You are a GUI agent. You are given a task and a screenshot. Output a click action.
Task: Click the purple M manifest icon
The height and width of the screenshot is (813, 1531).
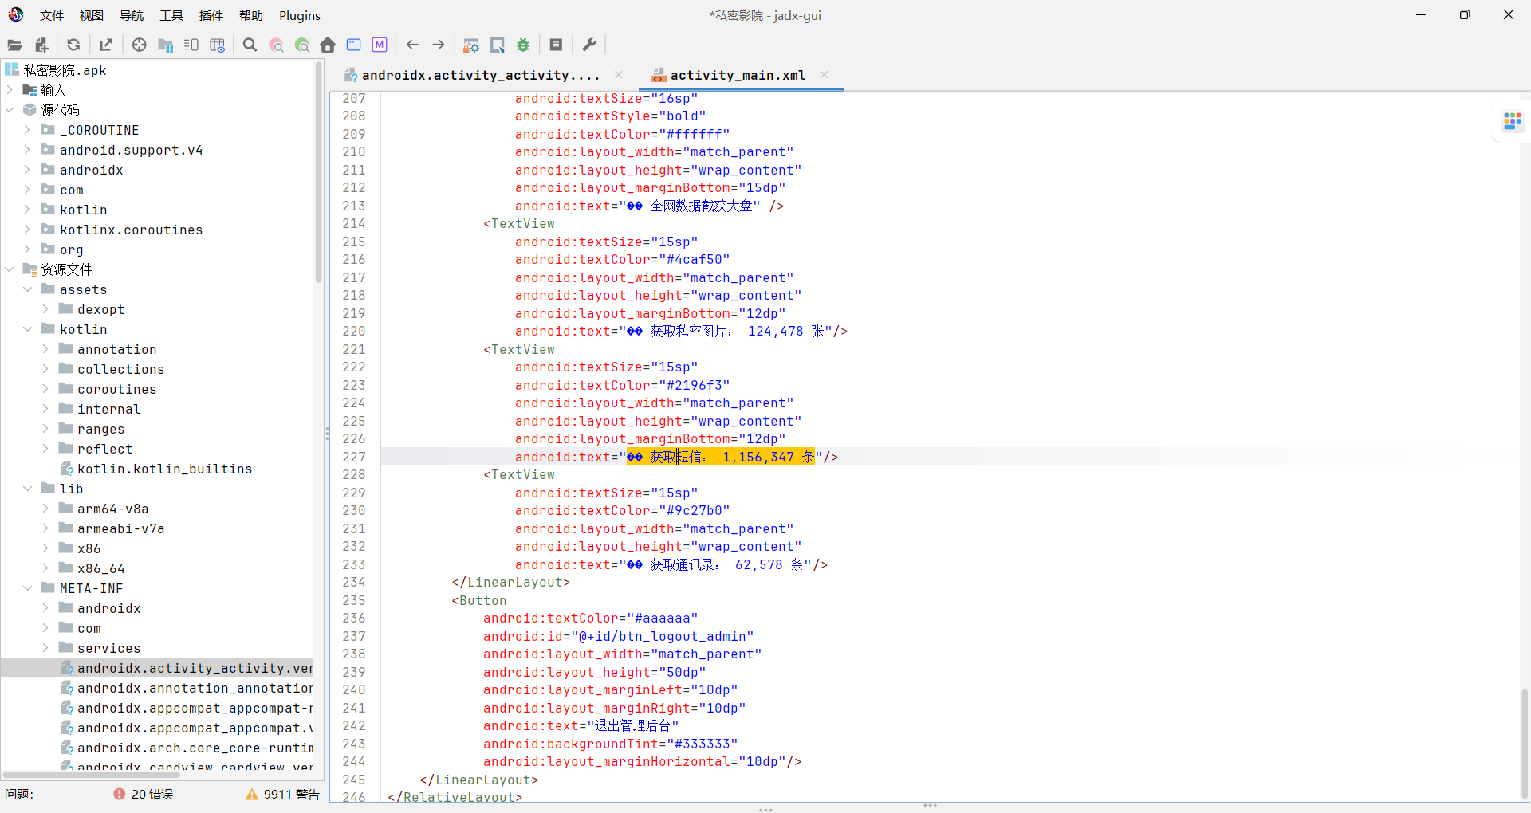[x=380, y=45]
